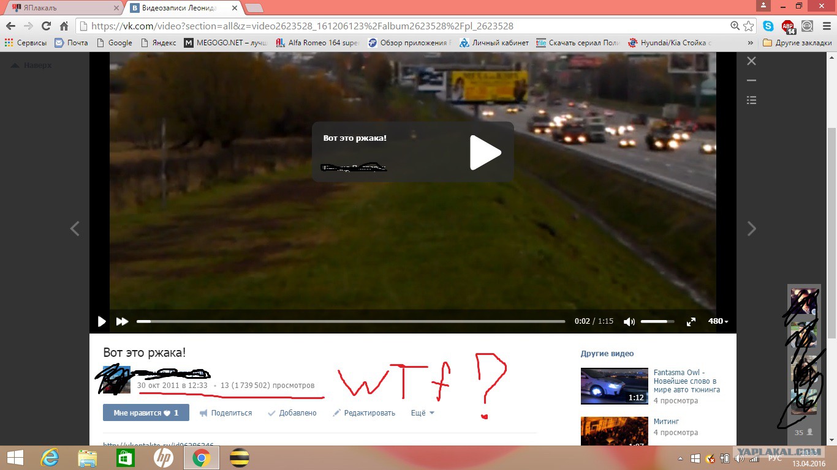Like the video with the 'Мне нравится' button
This screenshot has width=837, height=470.
[146, 413]
